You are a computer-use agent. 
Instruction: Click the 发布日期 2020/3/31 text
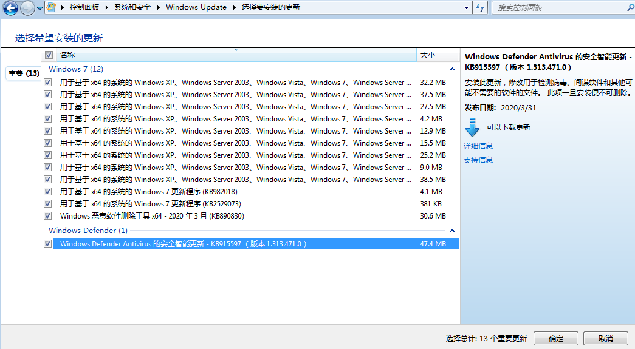pyautogui.click(x=501, y=108)
